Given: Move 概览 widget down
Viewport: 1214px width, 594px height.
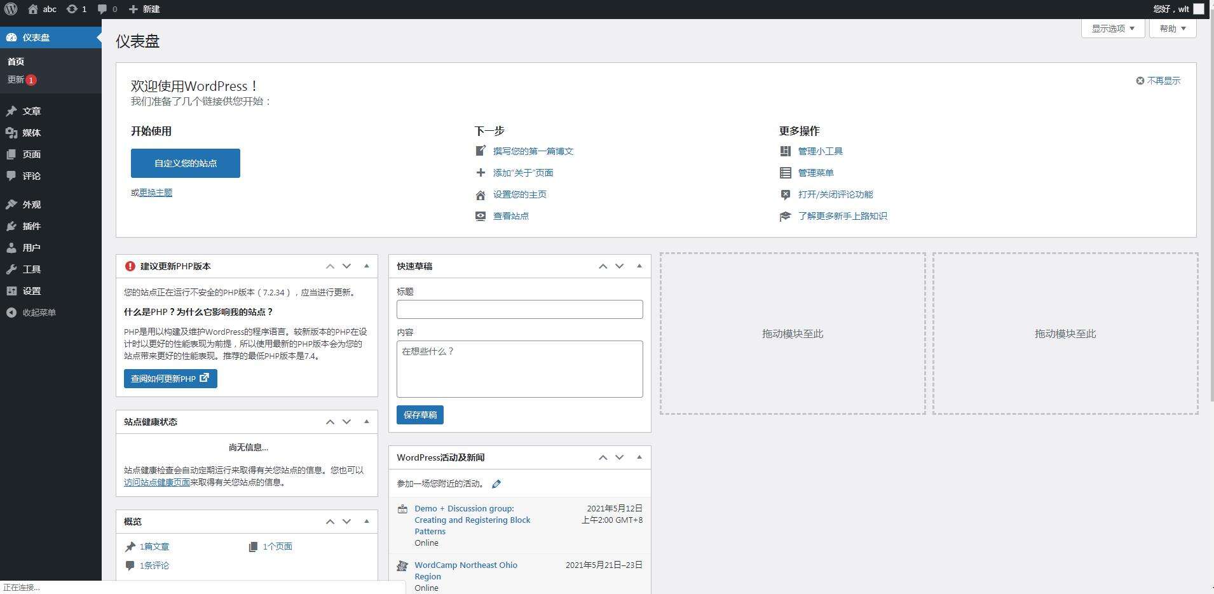Looking at the screenshot, I should point(346,522).
